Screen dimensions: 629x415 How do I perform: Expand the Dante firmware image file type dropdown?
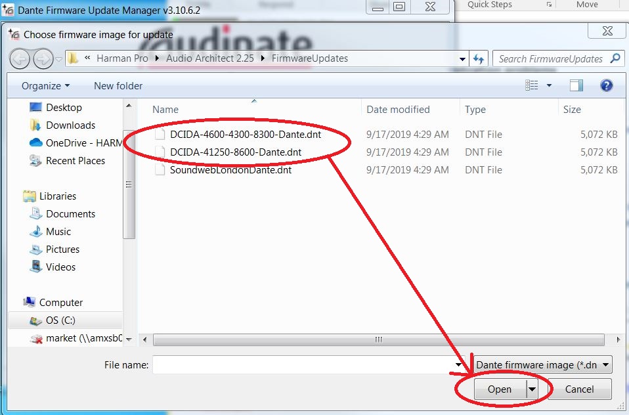(542, 364)
